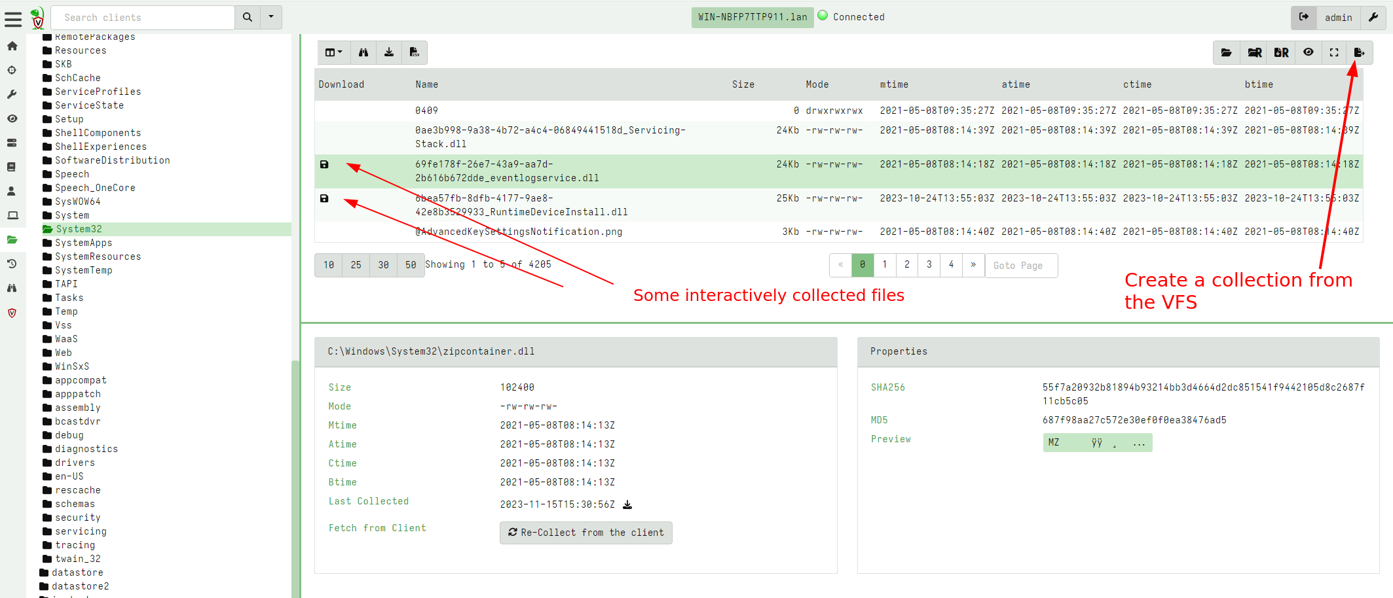Click the recursive download directory icon

[1281, 53]
